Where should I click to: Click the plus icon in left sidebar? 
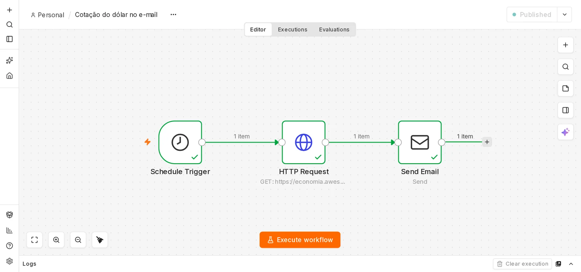point(9,10)
